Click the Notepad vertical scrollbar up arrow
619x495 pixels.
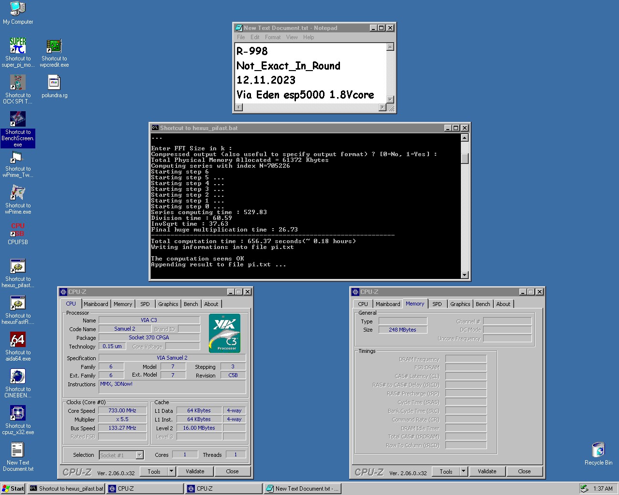click(390, 47)
